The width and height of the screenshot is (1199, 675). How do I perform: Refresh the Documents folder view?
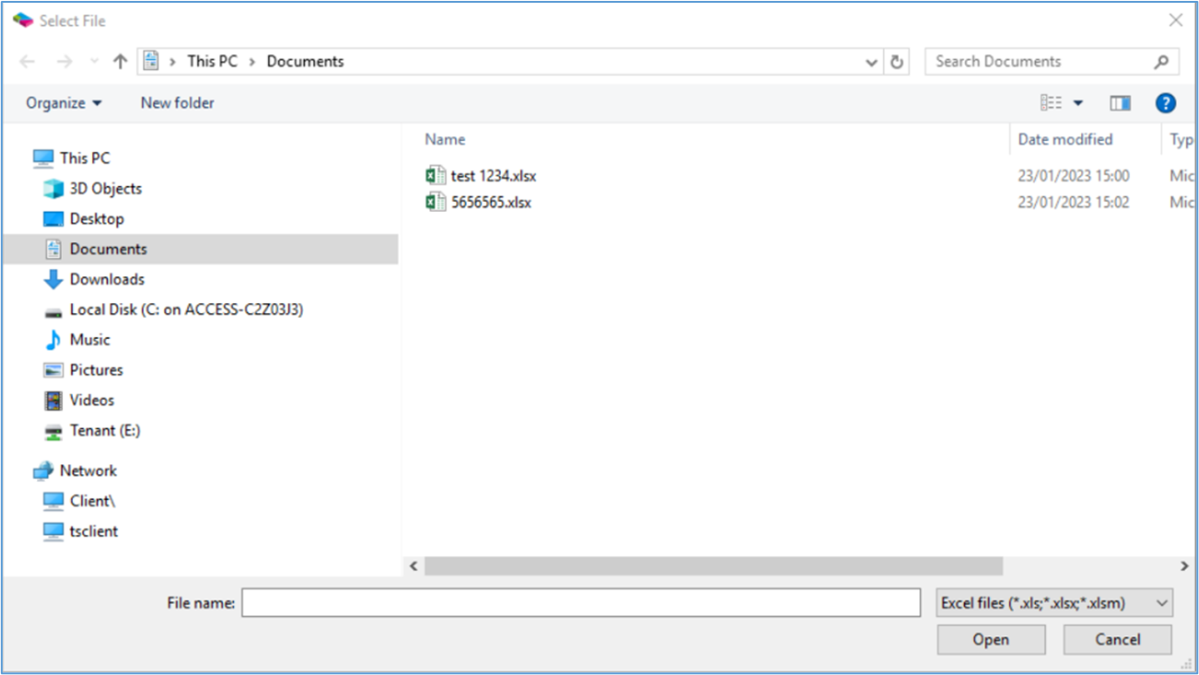[897, 61]
